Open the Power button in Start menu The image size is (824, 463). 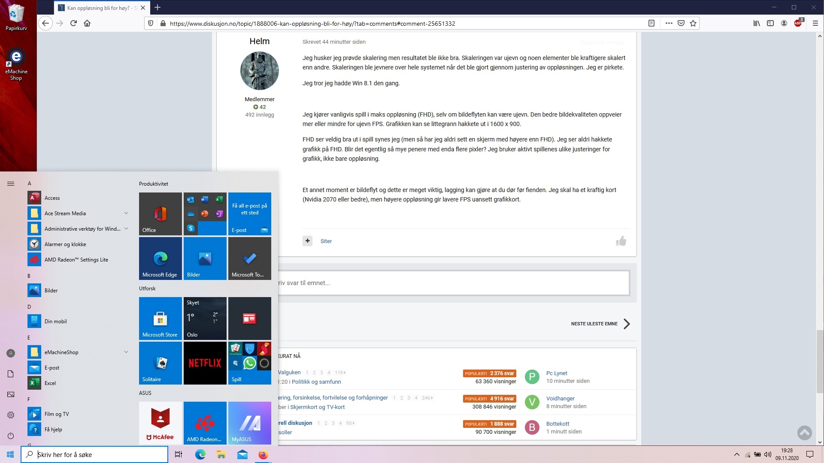click(x=11, y=436)
